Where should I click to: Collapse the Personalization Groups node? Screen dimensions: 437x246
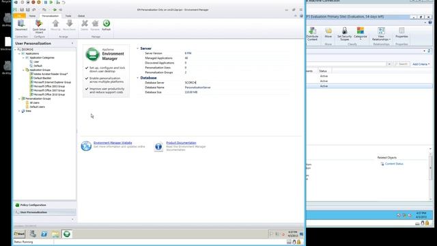pos(20,98)
